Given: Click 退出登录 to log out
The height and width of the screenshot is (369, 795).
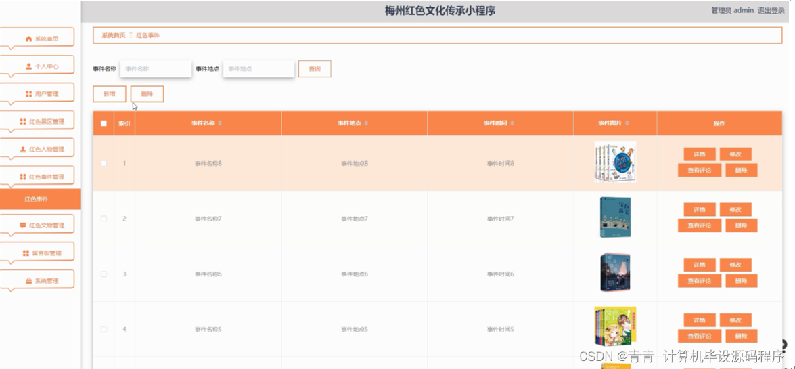Looking at the screenshot, I should pos(771,10).
